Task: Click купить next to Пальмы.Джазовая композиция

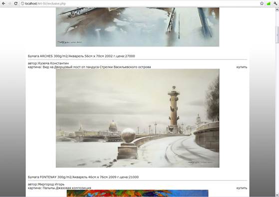Action: tap(242, 188)
